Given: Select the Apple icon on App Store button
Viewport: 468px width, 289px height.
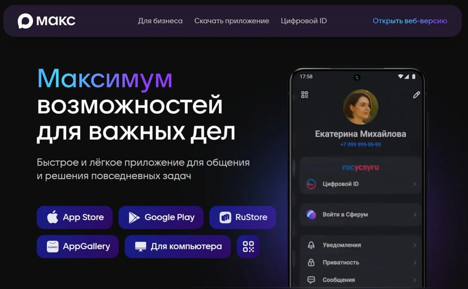Looking at the screenshot, I should (x=53, y=217).
